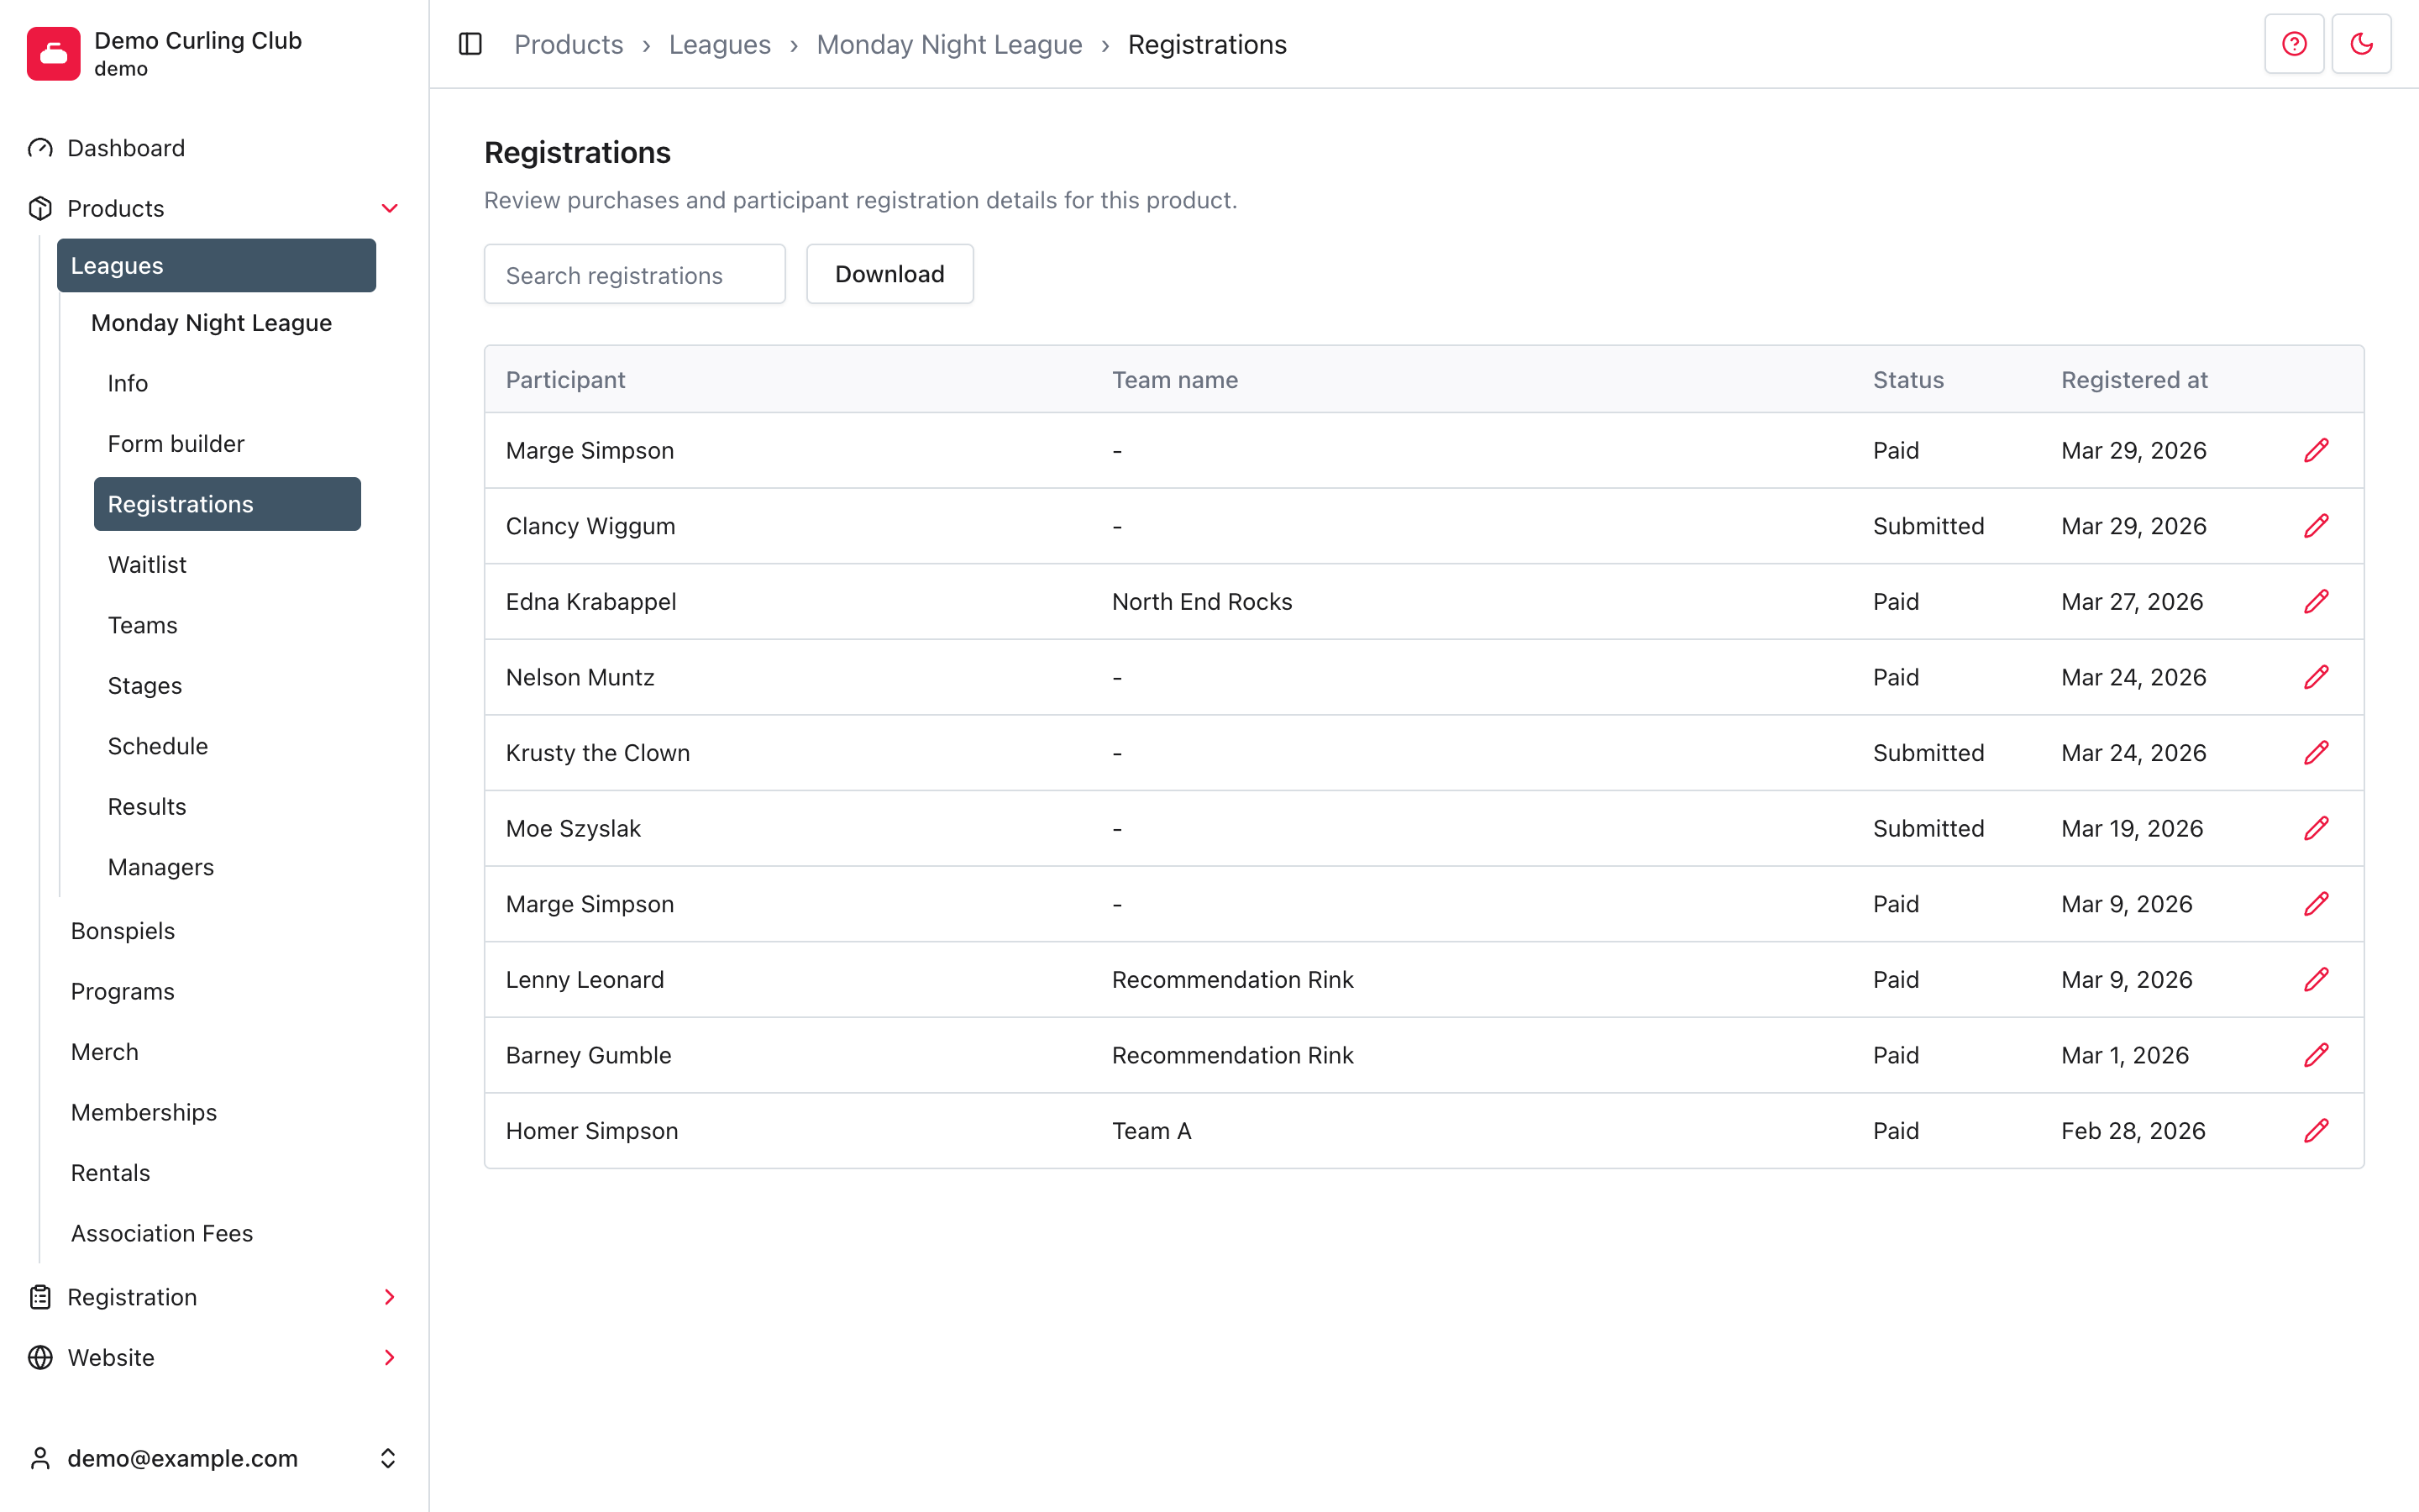Screen dimensions: 2419x1512
Task: Click the Monday Night League breadcrumb
Action: pos(950,44)
